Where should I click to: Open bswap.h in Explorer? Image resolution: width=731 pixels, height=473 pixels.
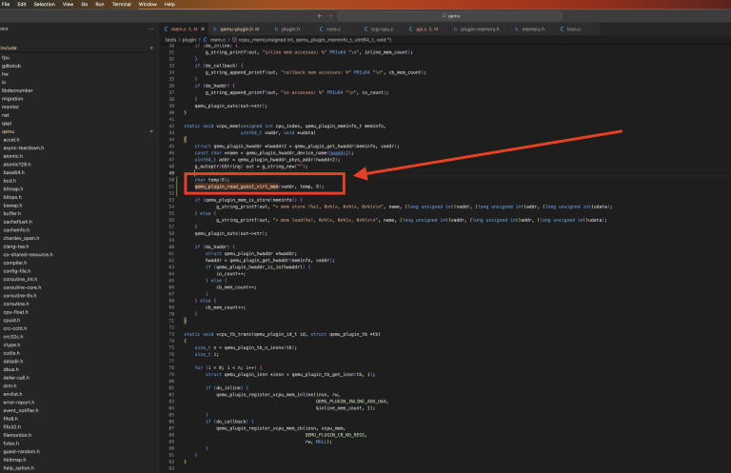tap(12, 205)
